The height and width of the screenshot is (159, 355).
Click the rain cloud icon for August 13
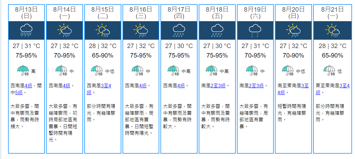coord(26,30)
